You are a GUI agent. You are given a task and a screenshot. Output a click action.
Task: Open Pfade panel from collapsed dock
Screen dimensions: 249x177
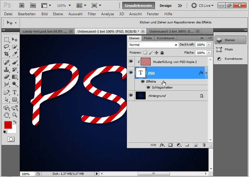coord(230,50)
